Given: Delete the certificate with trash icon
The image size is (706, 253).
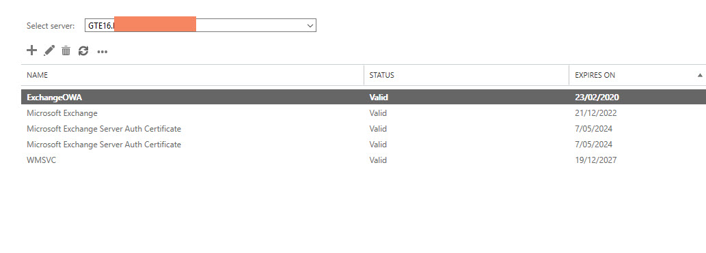Looking at the screenshot, I should pyautogui.click(x=66, y=50).
